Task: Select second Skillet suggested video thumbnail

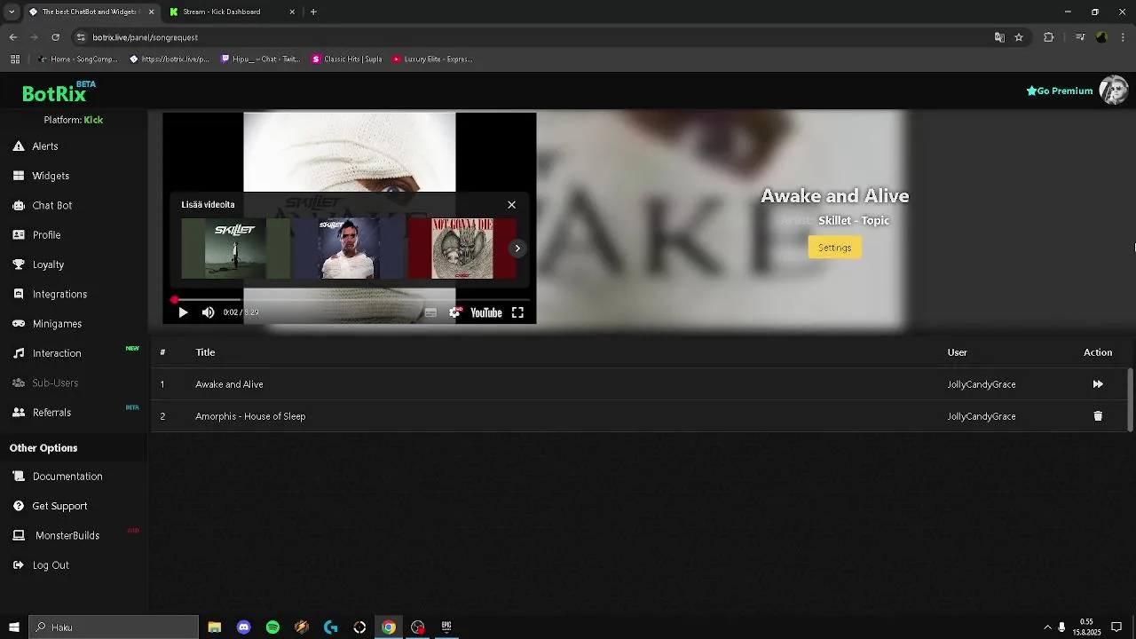Action: 349,248
